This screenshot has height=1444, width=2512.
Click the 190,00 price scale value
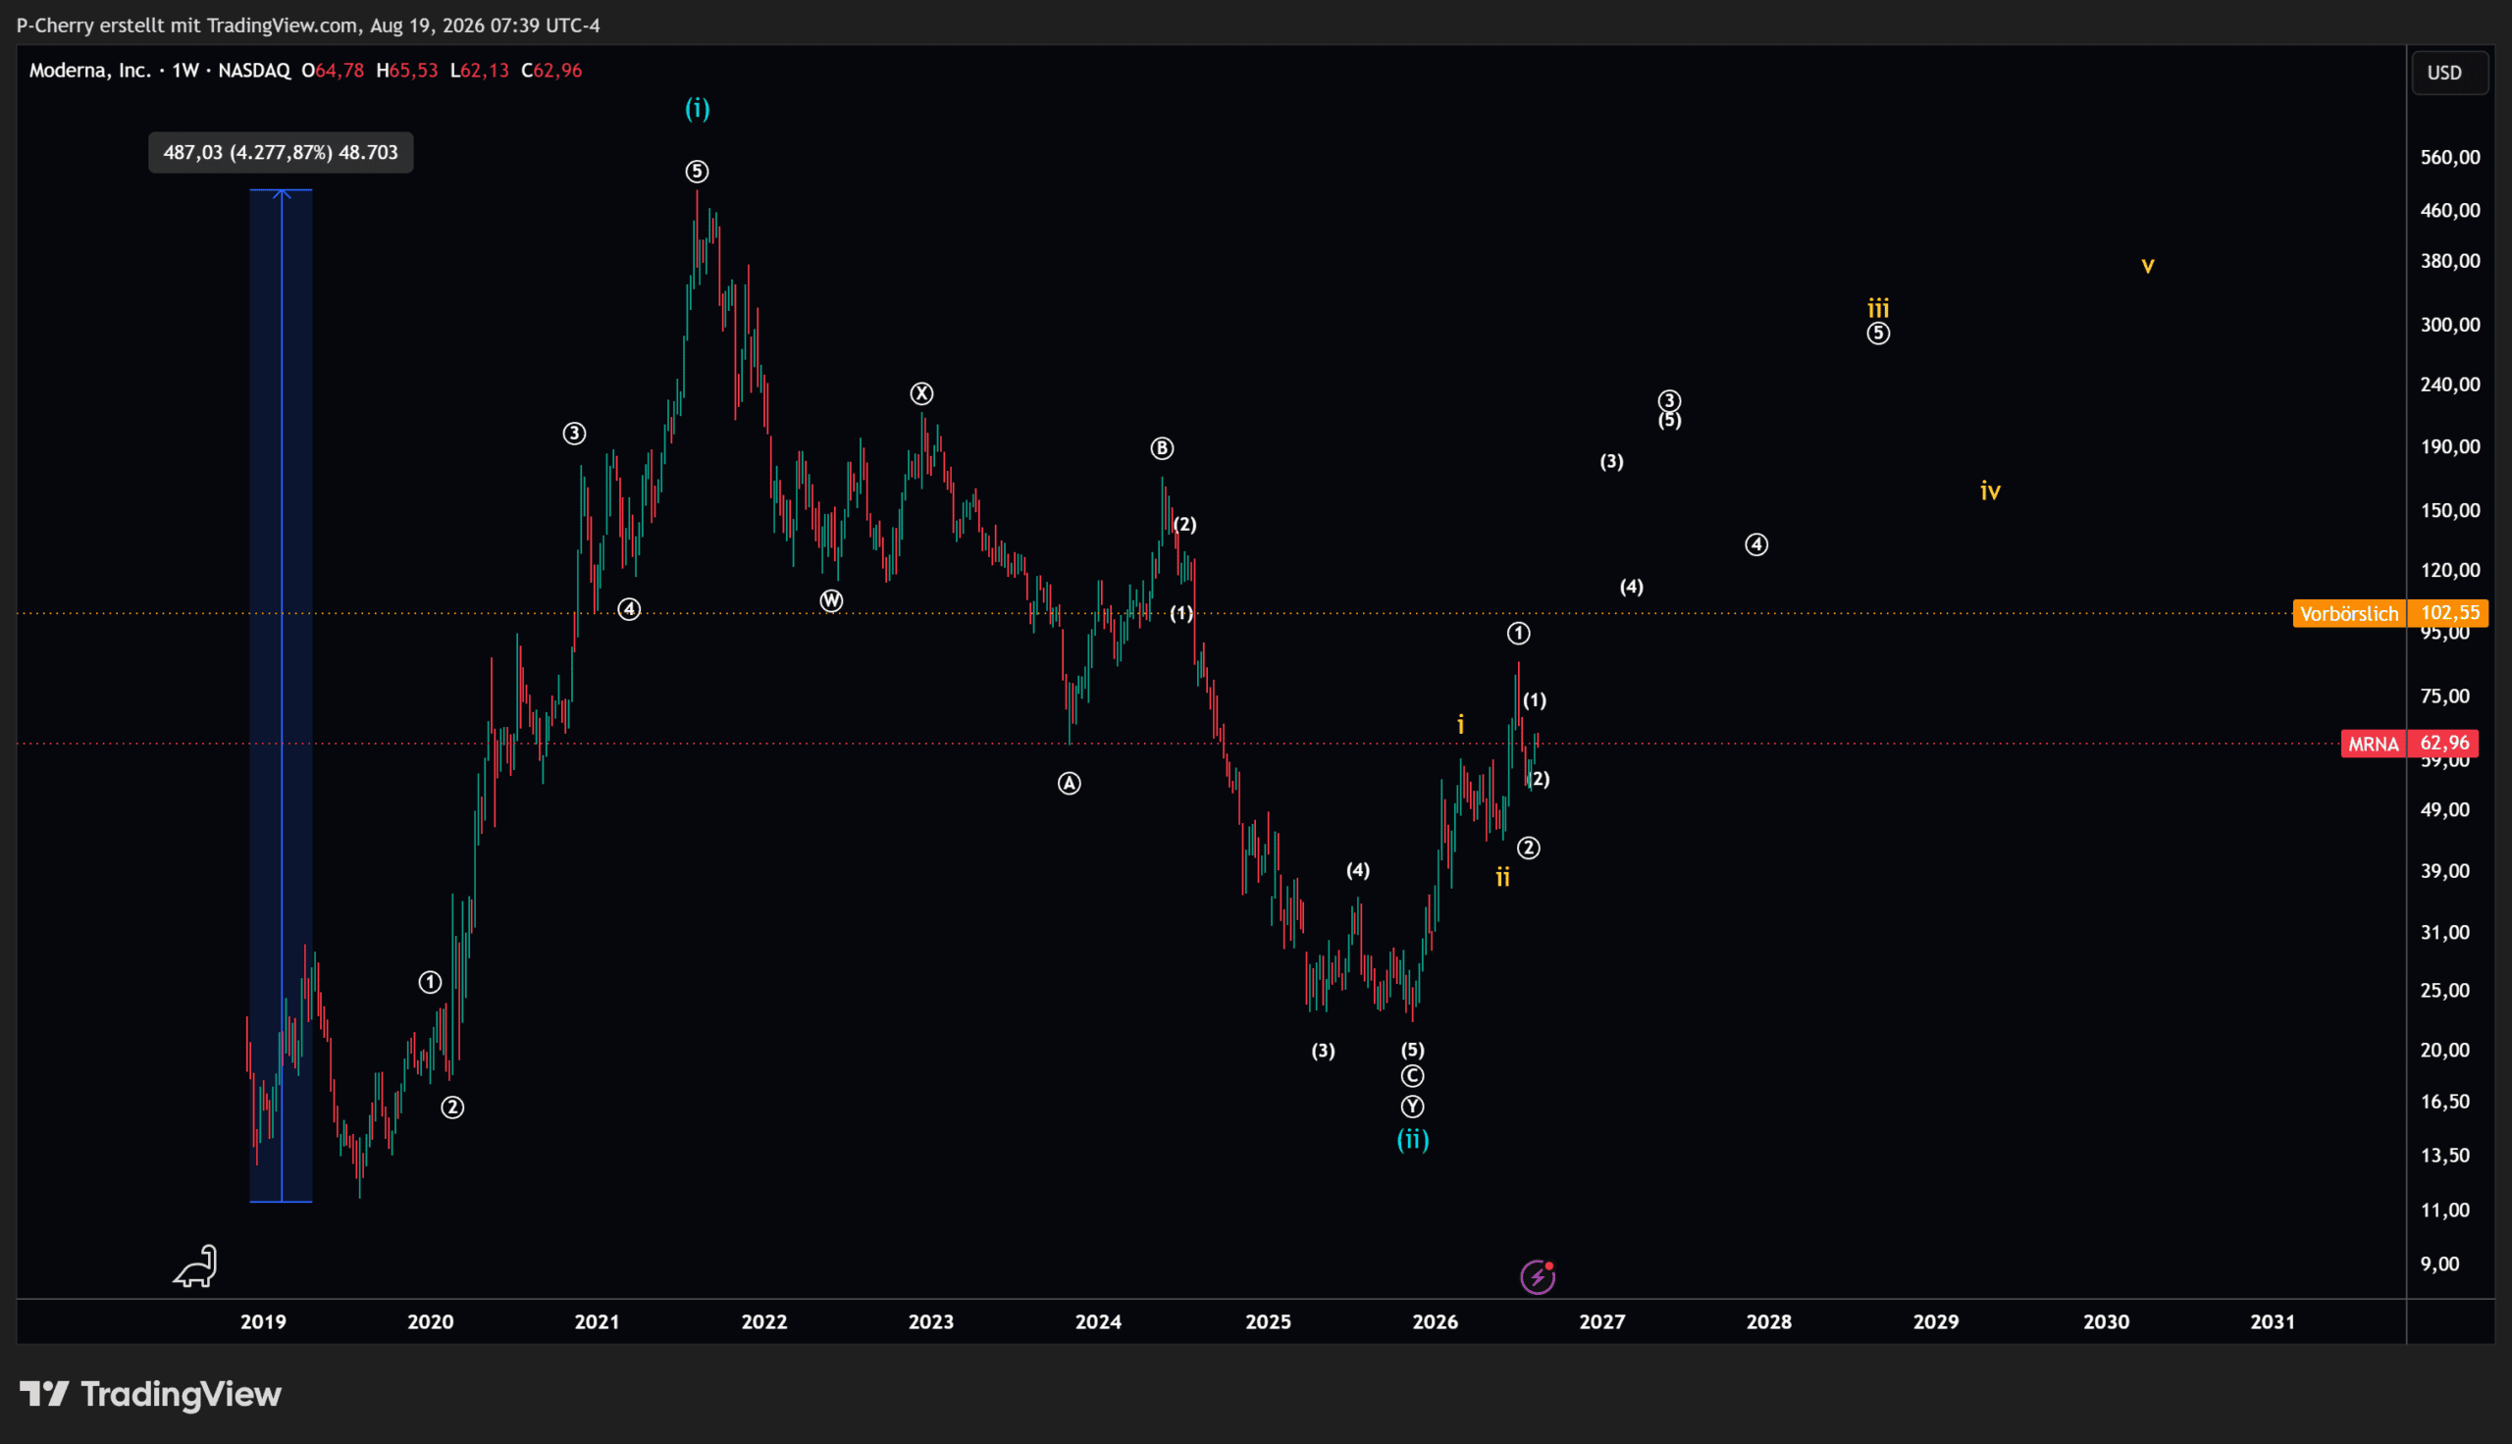click(x=2449, y=447)
